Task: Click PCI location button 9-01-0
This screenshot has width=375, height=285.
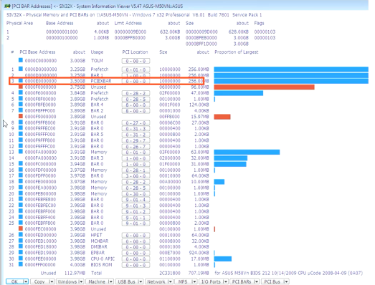Action: coord(136,223)
